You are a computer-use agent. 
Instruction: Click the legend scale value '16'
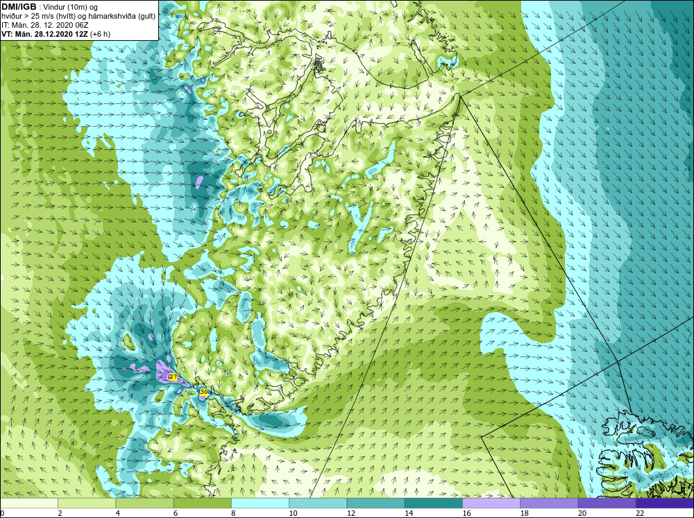[x=466, y=513]
